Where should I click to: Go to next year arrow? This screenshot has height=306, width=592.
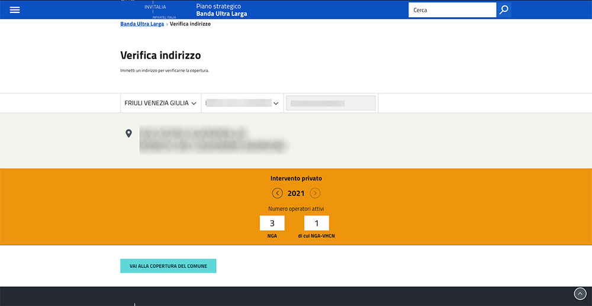(315, 193)
